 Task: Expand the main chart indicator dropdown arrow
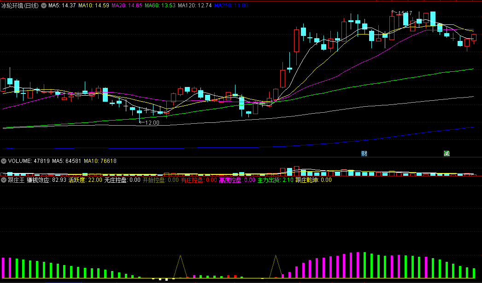pyautogui.click(x=44, y=6)
